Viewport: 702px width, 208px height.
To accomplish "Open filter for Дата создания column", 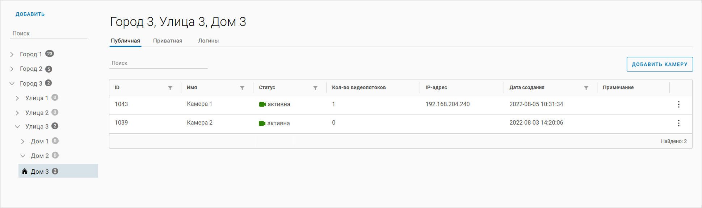I will coord(586,88).
